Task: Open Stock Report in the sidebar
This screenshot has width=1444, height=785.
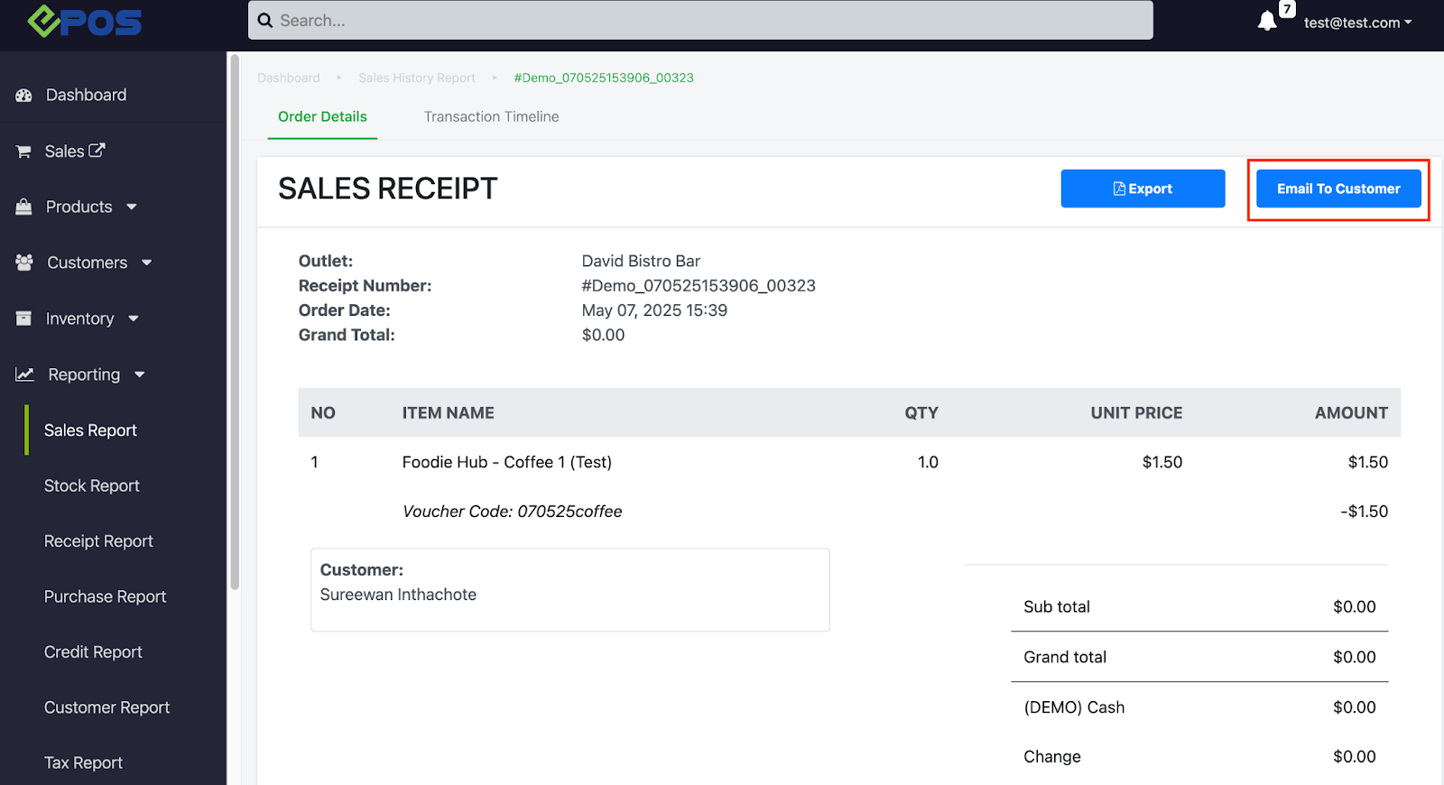Action: [92, 485]
